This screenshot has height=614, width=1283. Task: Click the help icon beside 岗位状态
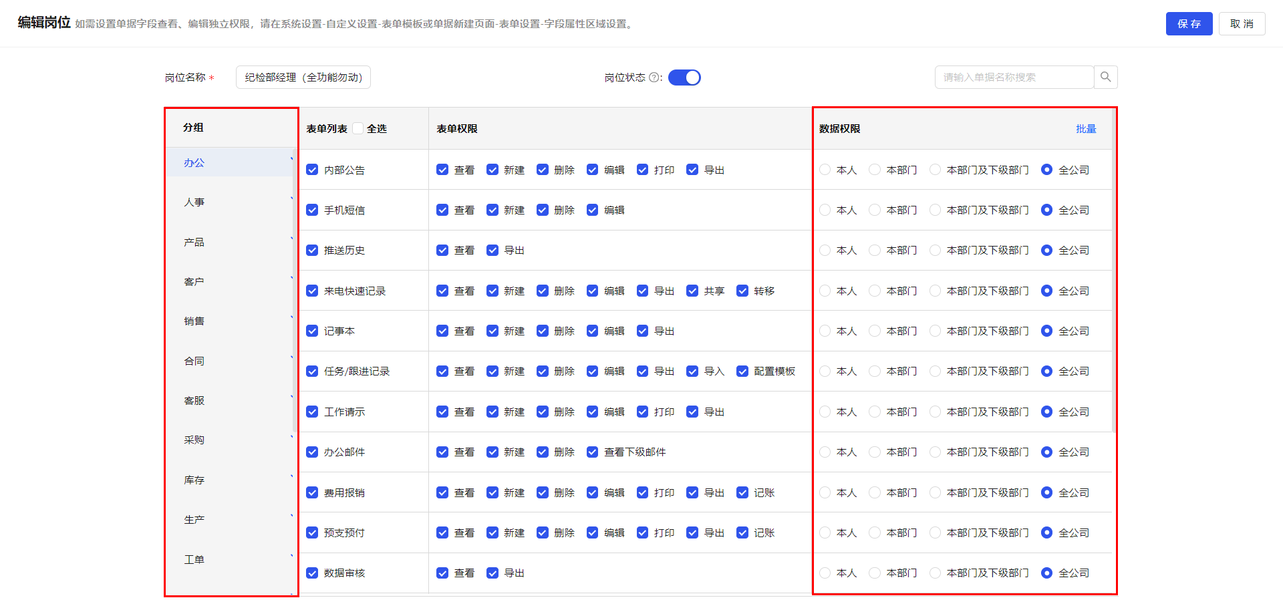pyautogui.click(x=654, y=78)
